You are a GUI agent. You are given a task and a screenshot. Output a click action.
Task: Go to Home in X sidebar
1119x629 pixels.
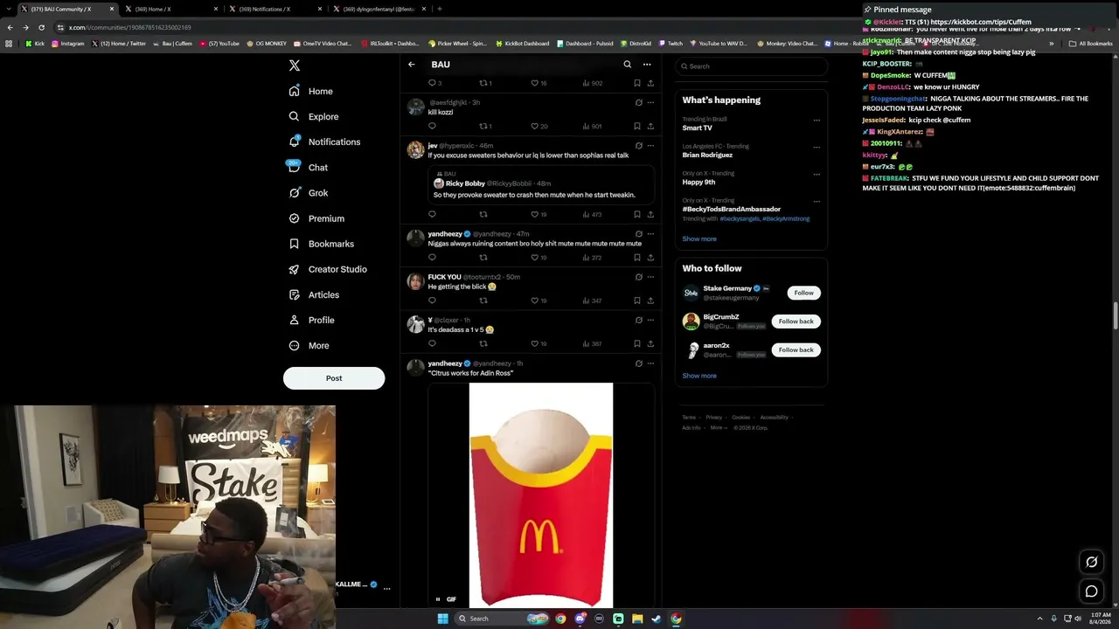(311, 91)
